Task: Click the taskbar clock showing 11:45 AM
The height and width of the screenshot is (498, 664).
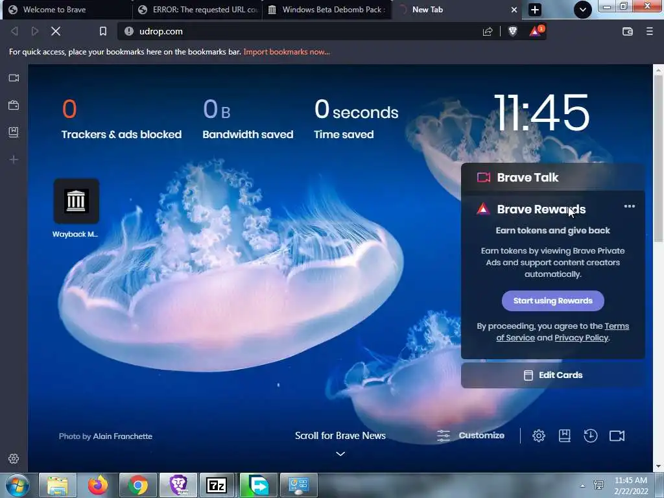Action: pos(631,485)
